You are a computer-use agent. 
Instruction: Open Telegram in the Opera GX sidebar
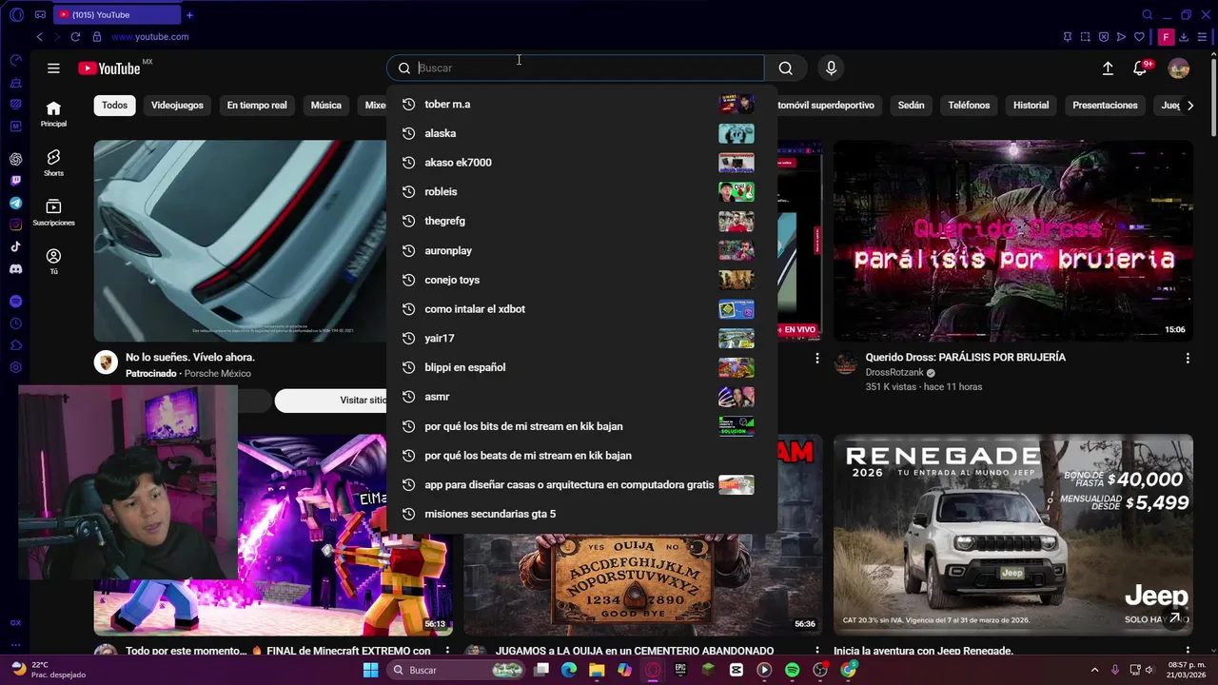[16, 203]
